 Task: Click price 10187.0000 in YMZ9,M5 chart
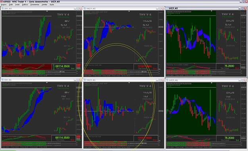click(144, 66)
